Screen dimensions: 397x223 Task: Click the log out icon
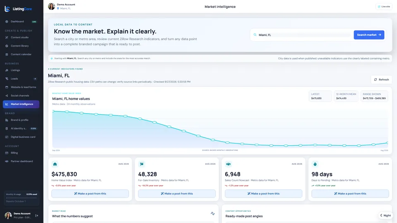[37, 216]
